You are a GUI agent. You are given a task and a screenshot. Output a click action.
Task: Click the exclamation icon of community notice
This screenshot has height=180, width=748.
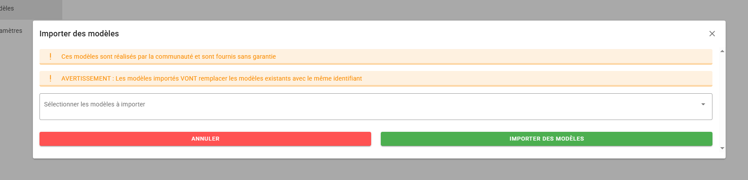click(x=50, y=56)
